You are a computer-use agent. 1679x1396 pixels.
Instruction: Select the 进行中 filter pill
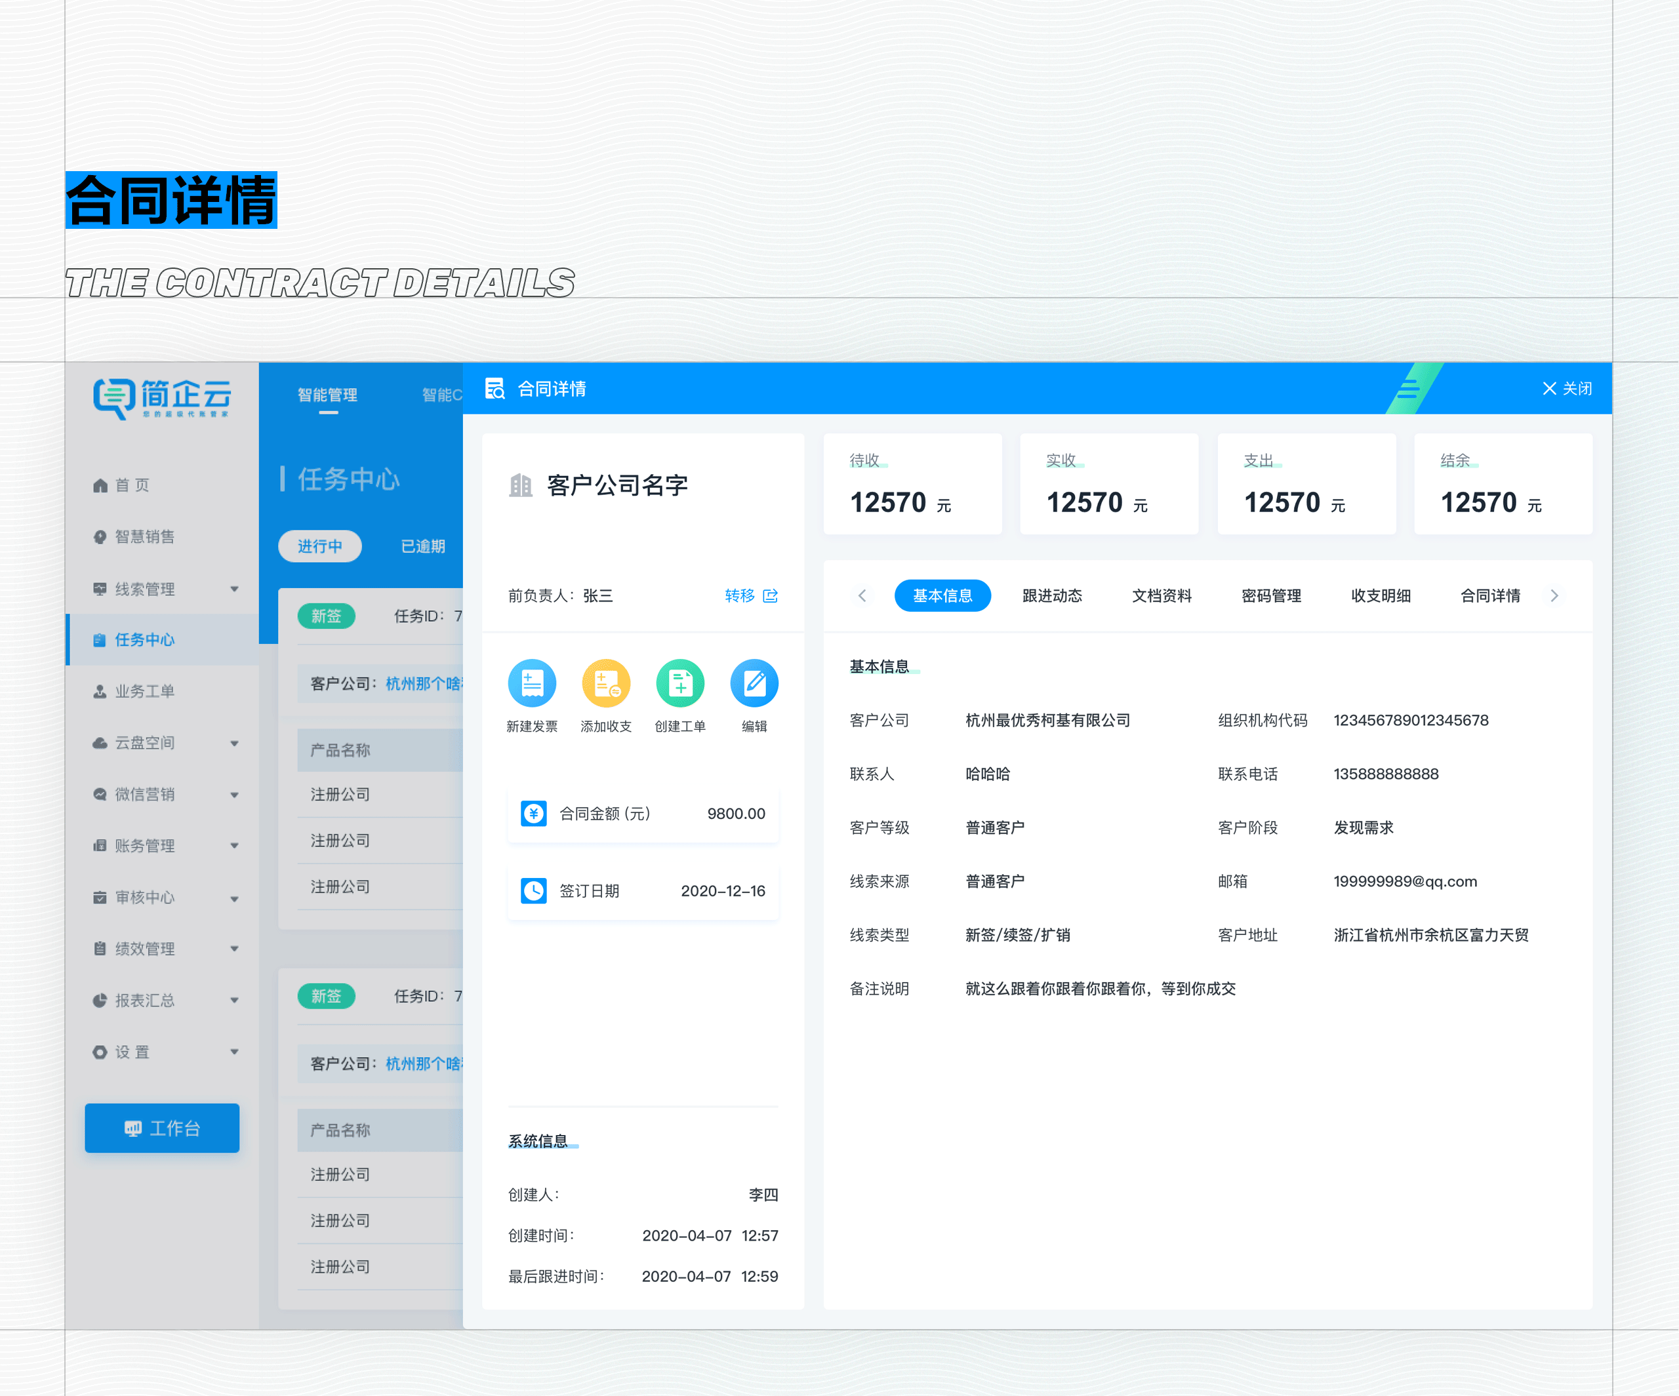coord(320,546)
